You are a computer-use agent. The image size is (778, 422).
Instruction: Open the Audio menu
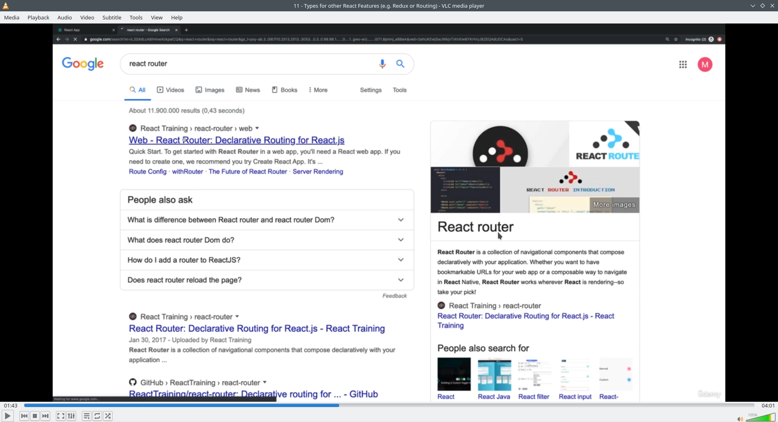click(x=65, y=17)
